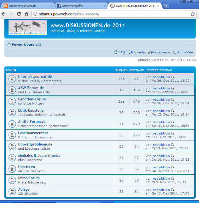
Task: View latest post icon in AKW-Forum.de row
Action: point(173,88)
